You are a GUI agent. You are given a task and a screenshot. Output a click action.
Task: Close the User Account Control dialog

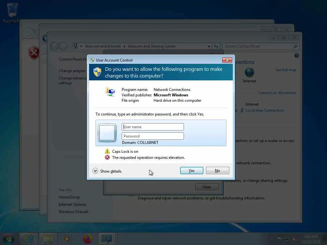(227, 60)
